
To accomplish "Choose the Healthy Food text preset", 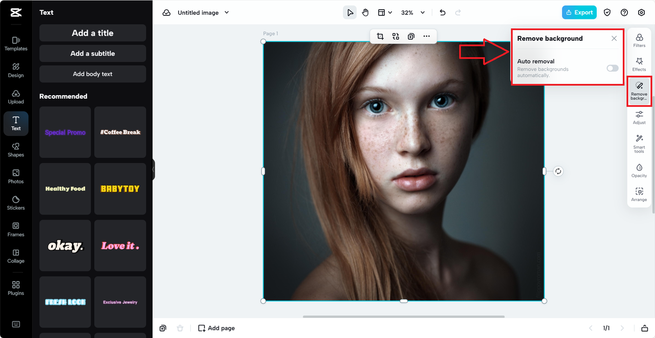I will pos(65,189).
